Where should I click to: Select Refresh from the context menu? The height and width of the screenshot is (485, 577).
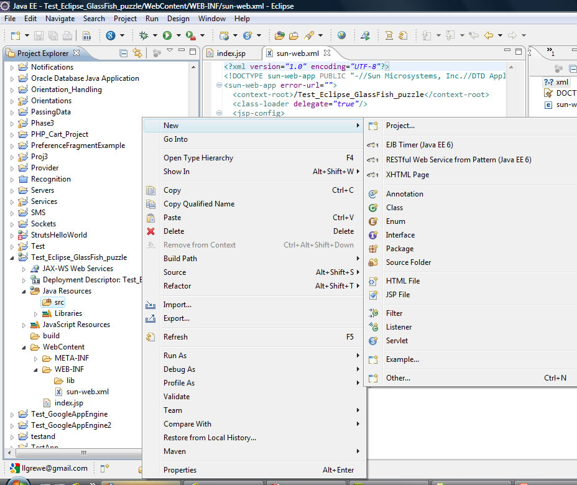[x=176, y=336]
